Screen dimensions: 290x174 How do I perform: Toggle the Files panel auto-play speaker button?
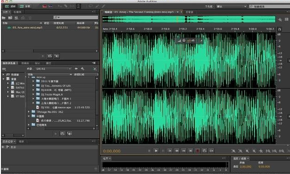[57, 56]
